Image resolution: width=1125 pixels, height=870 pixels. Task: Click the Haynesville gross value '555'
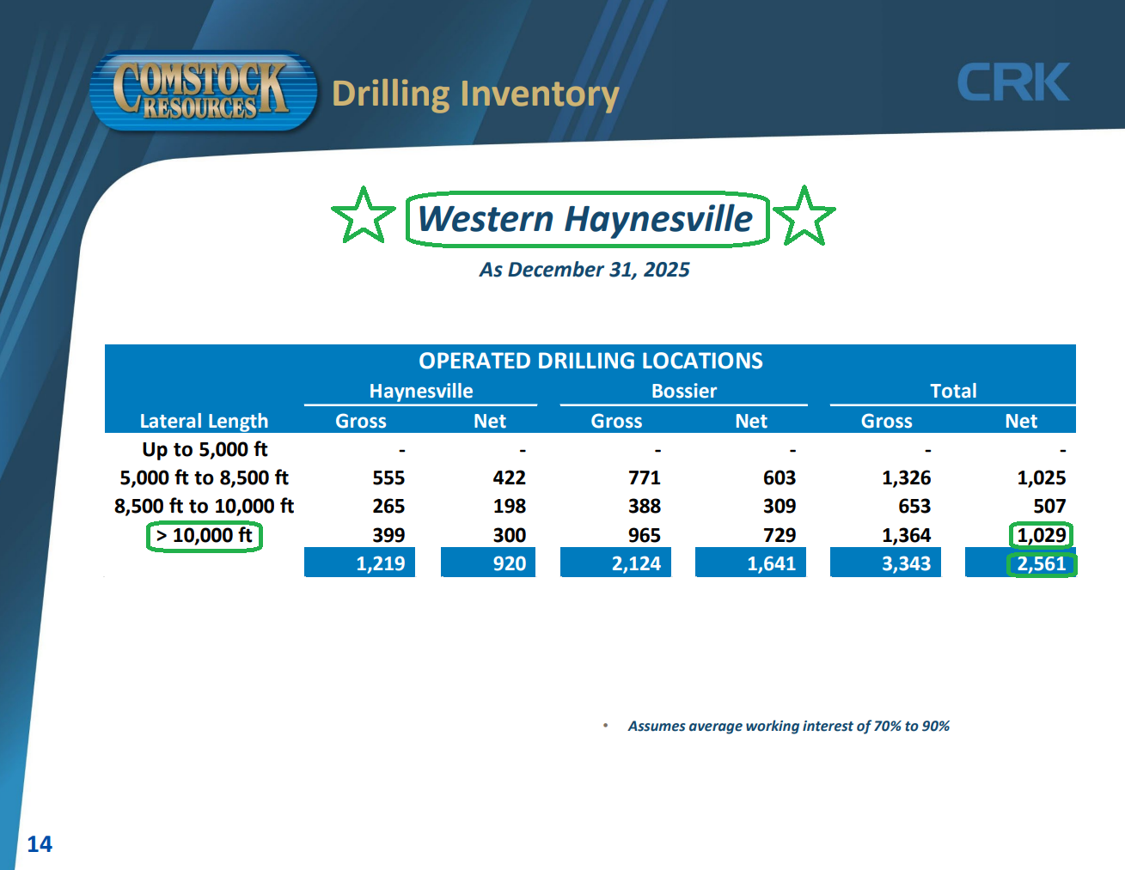point(388,478)
